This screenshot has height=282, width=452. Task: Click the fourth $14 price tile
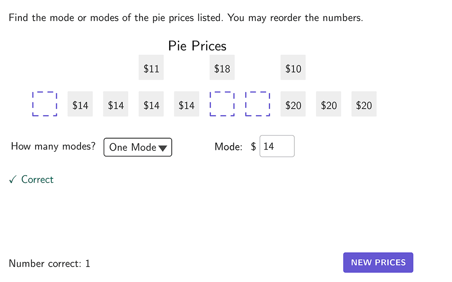pos(186,104)
